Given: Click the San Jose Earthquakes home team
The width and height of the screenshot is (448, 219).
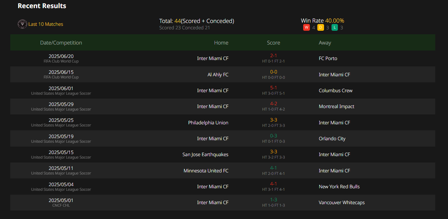Looking at the screenshot, I should pyautogui.click(x=205, y=154).
